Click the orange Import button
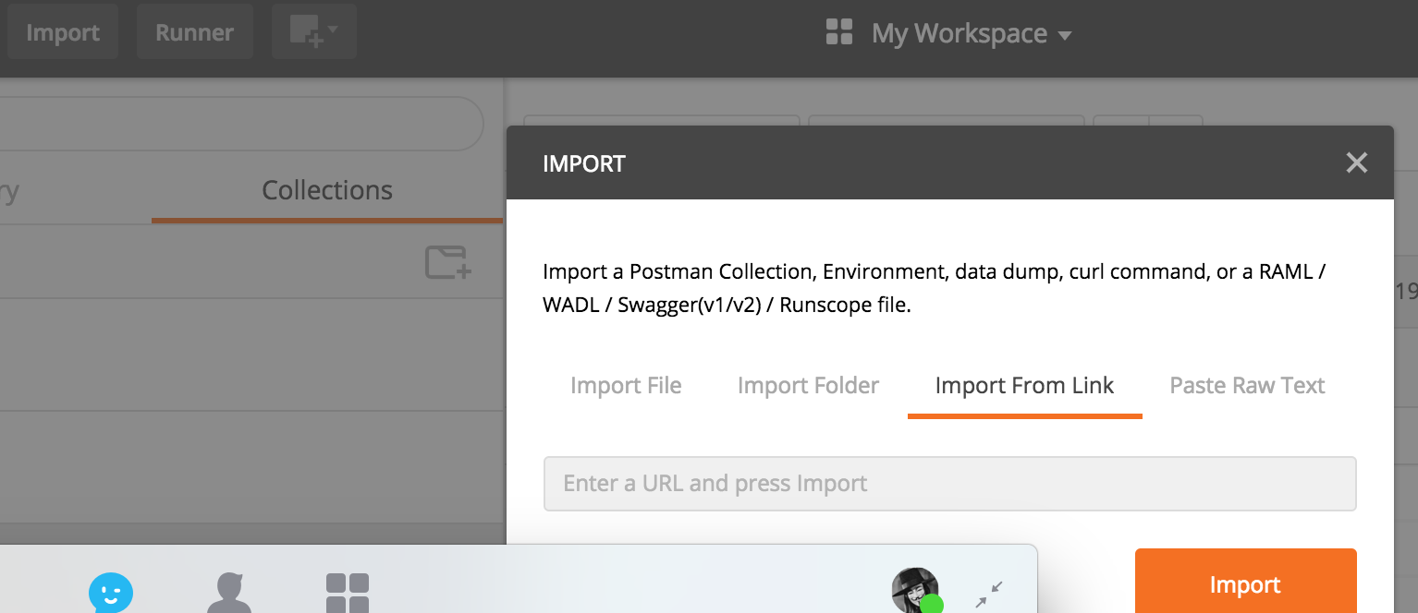The height and width of the screenshot is (613, 1418). pos(1245,581)
